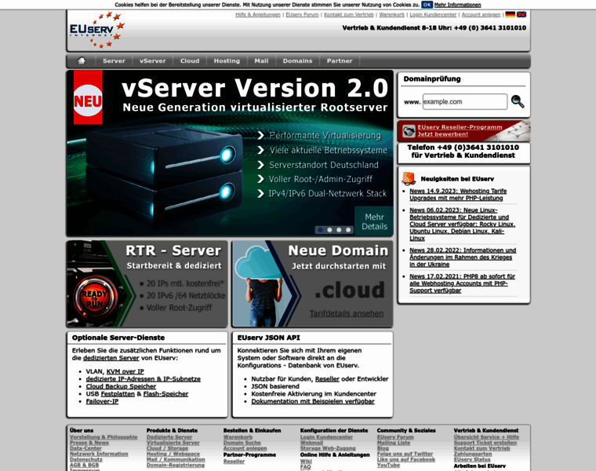
Task: Open the vServer menu
Action: pyautogui.click(x=152, y=61)
